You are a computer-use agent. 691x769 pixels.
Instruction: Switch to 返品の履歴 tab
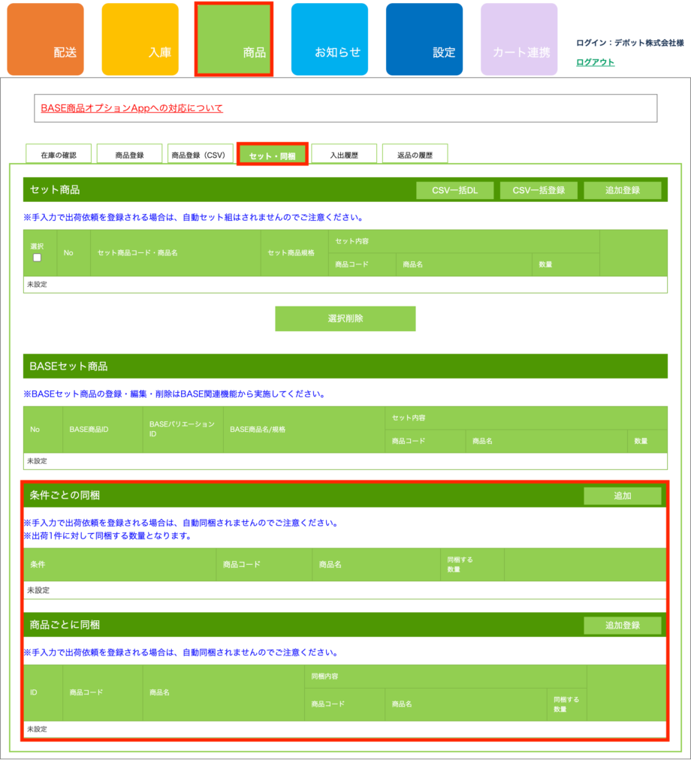click(x=415, y=155)
